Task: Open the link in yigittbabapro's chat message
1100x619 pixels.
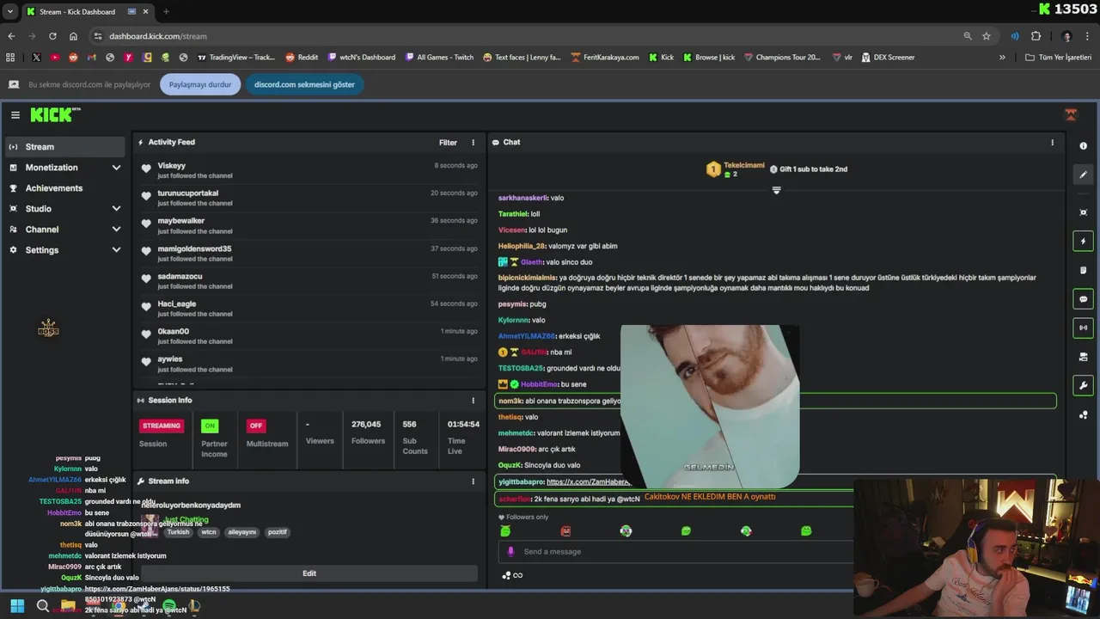Action: pos(589,482)
